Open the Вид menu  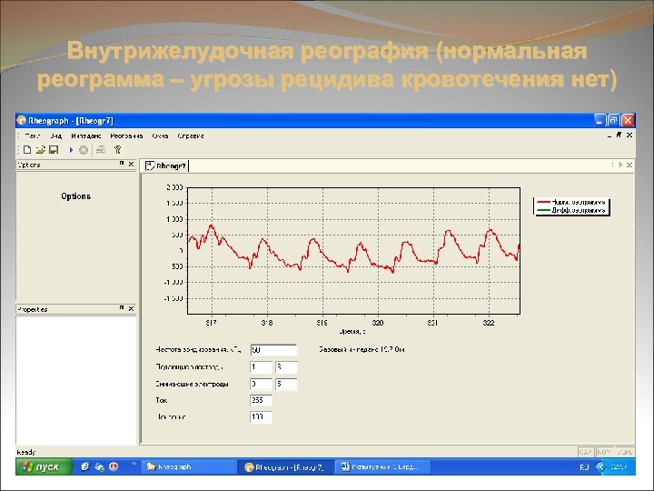coord(56,135)
